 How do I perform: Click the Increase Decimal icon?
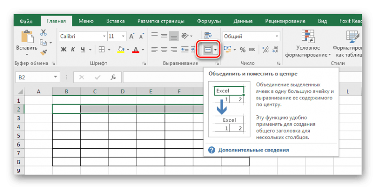pyautogui.click(x=266, y=50)
